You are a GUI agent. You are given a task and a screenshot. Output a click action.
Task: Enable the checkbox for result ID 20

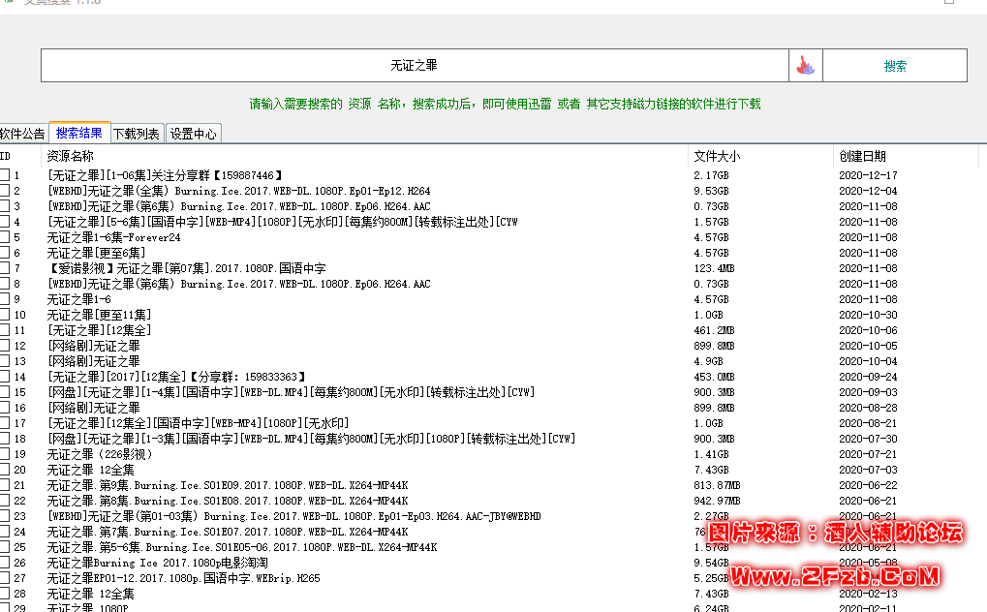pyautogui.click(x=5, y=470)
